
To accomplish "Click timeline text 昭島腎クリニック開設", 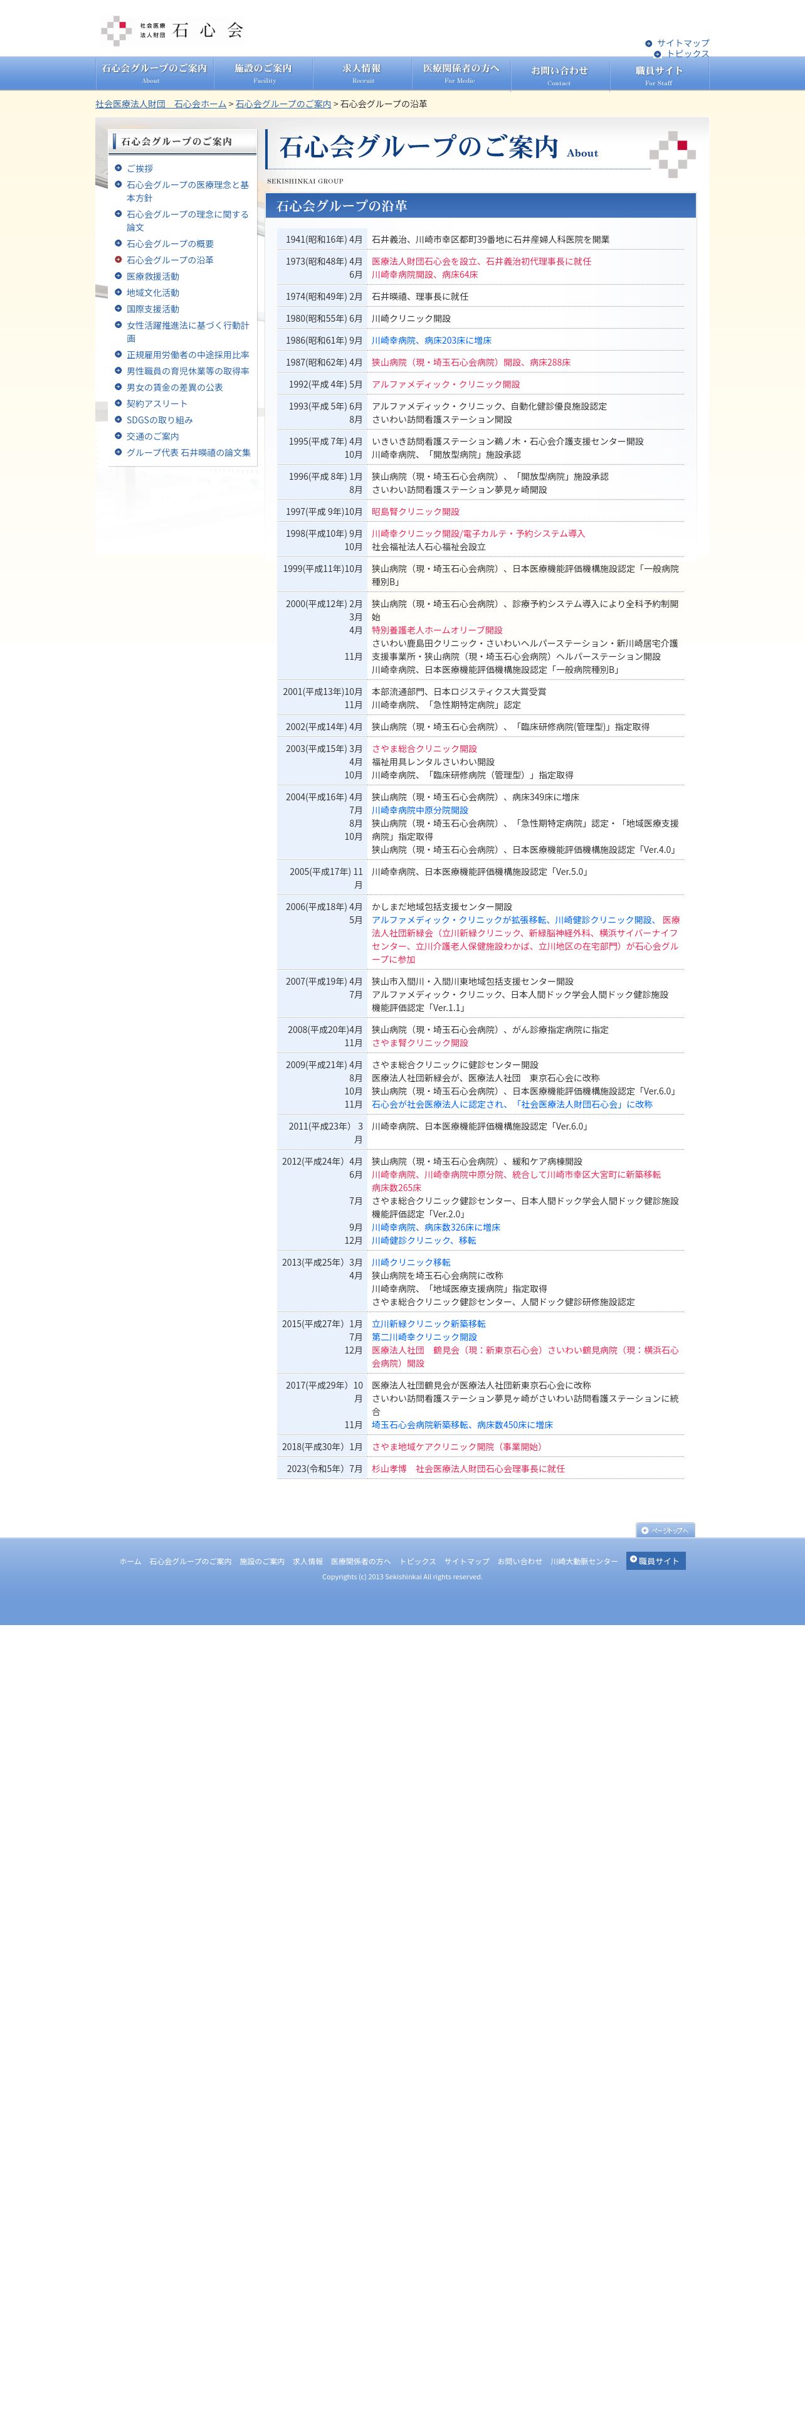I will click(415, 511).
